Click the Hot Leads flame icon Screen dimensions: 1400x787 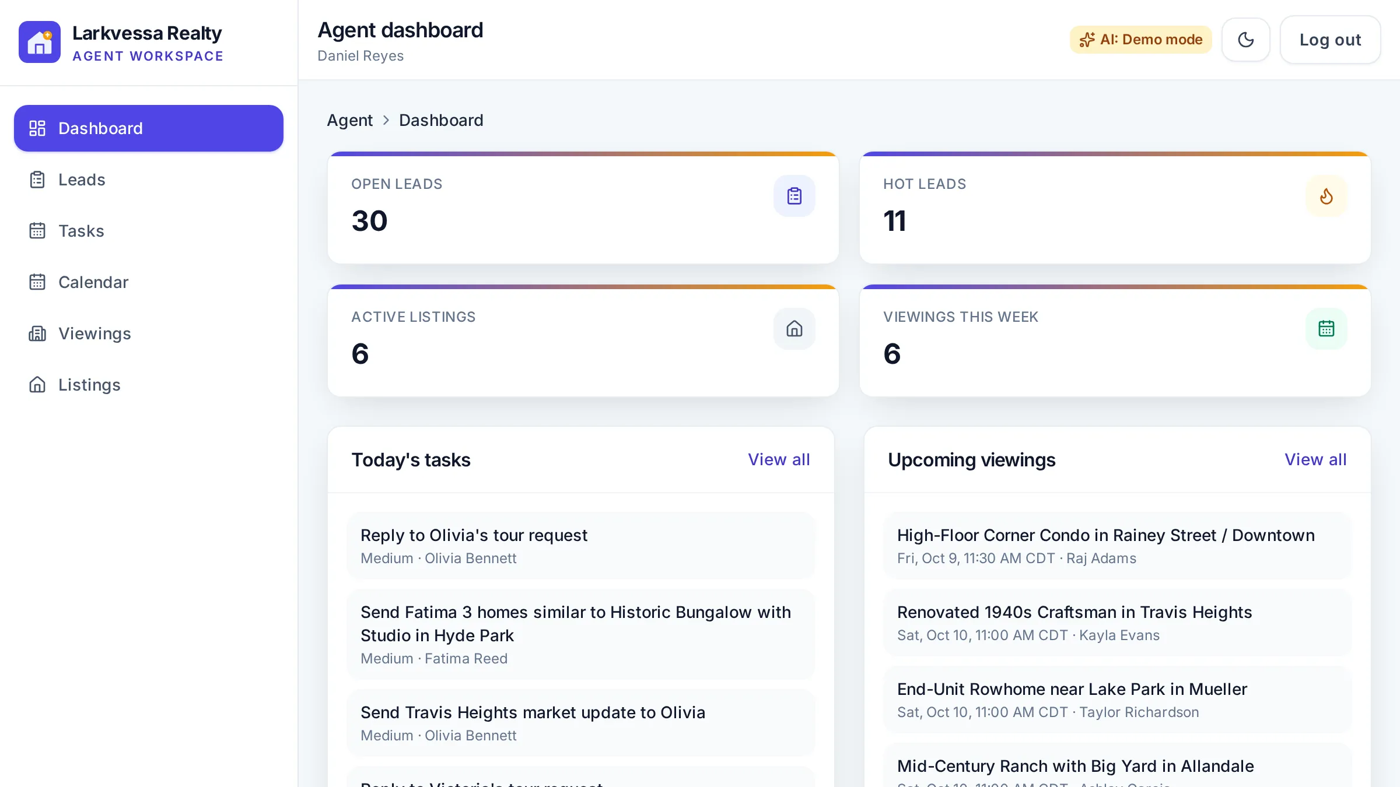tap(1326, 196)
